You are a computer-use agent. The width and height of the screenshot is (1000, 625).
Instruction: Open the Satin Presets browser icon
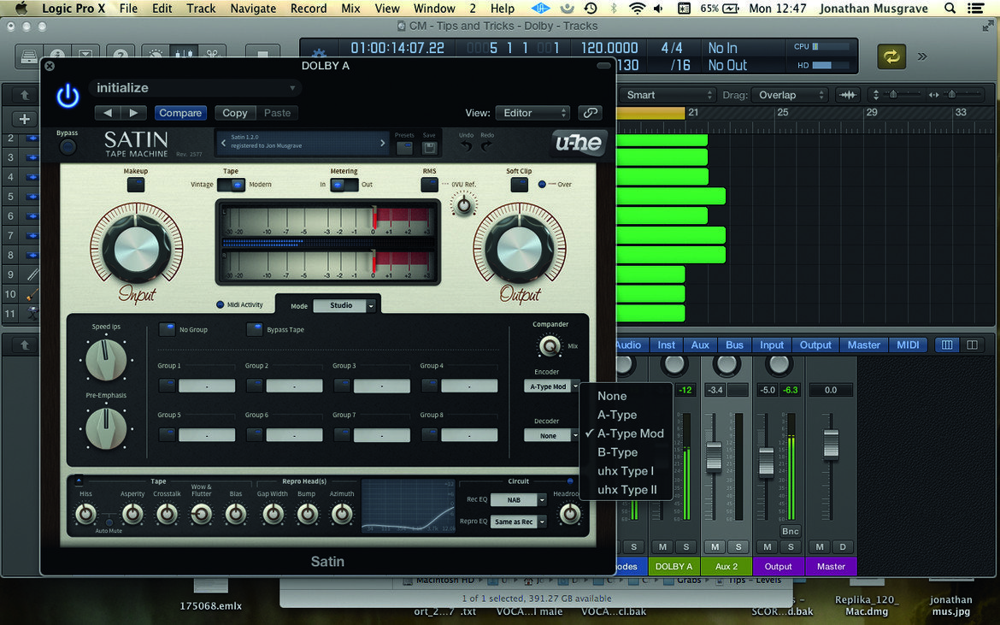[x=403, y=148]
